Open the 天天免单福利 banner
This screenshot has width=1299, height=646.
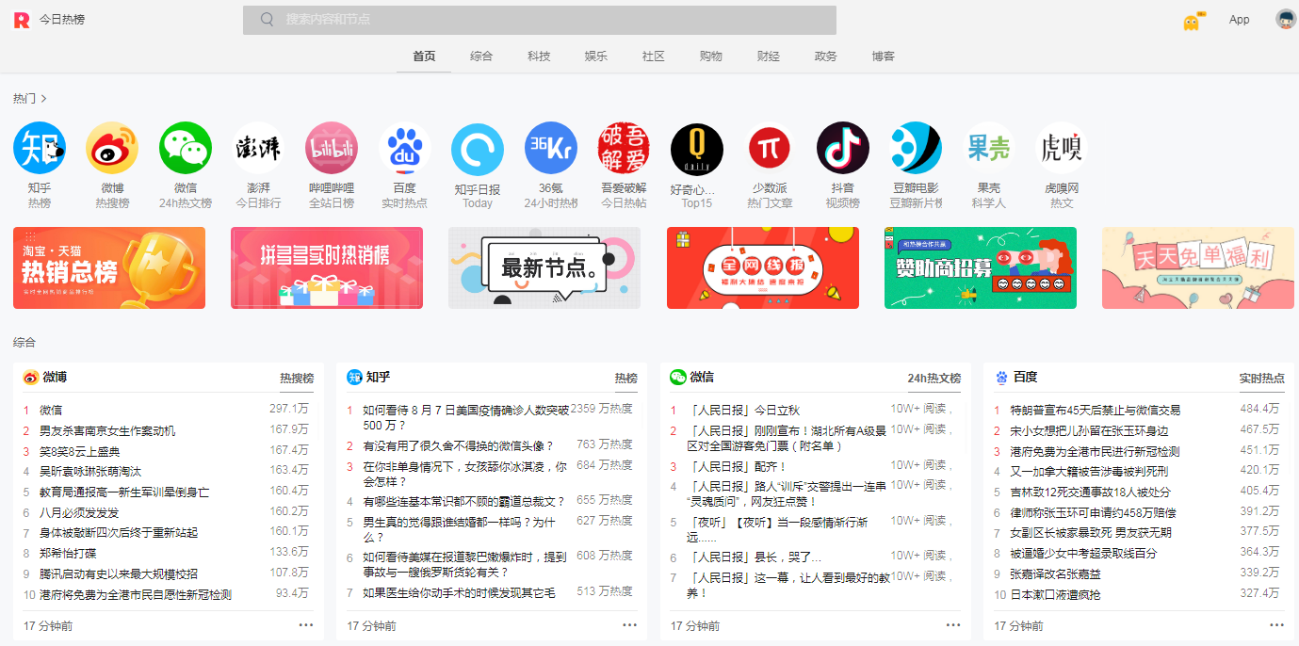point(1198,268)
